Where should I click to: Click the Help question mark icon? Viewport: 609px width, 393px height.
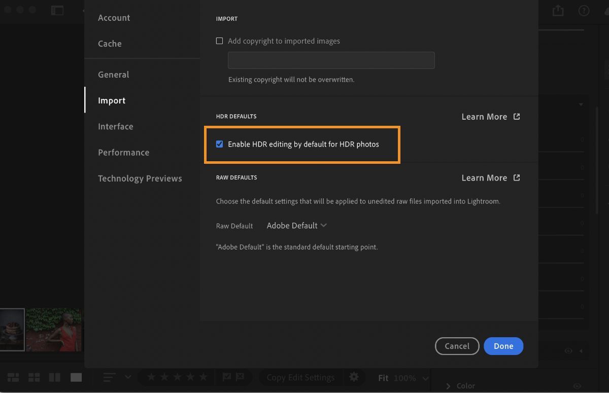coord(584,10)
